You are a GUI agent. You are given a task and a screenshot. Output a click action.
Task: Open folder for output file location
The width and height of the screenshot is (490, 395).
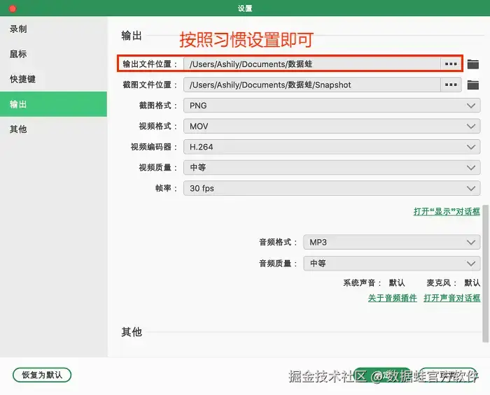(x=472, y=64)
